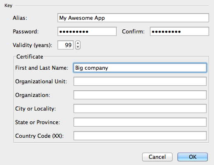Focus the Organization text field
Image resolution: width=214 pixels, height=165 pixels.
[140, 95]
